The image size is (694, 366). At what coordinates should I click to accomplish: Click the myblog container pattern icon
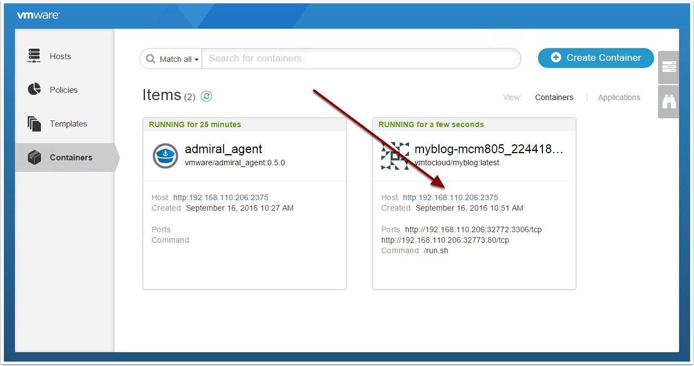[395, 155]
